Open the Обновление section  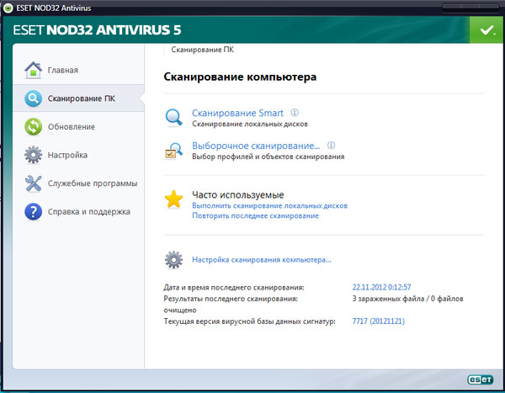tap(78, 126)
